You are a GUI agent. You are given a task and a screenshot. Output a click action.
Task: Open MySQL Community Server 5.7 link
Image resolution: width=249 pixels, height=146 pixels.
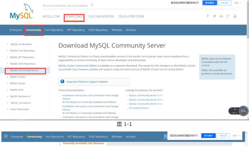point(146,95)
